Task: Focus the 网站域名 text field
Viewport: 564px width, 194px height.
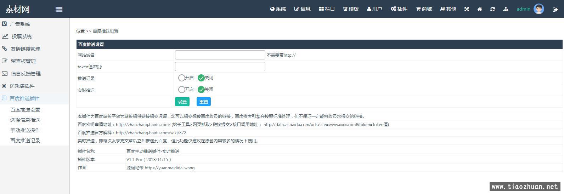Action: [220, 55]
